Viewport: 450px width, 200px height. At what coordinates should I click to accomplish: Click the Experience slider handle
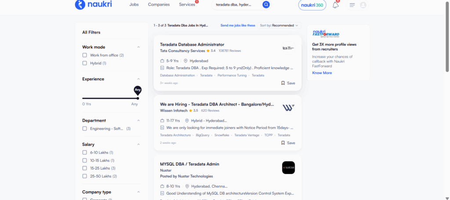tap(138, 98)
